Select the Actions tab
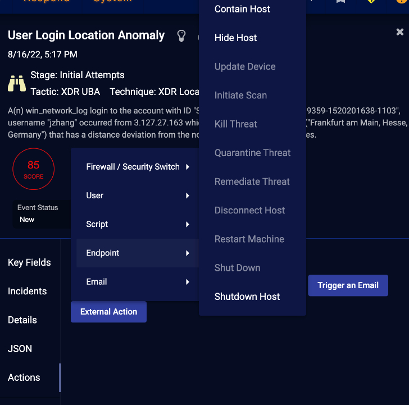Screen dimensions: 409x405 tap(24, 377)
